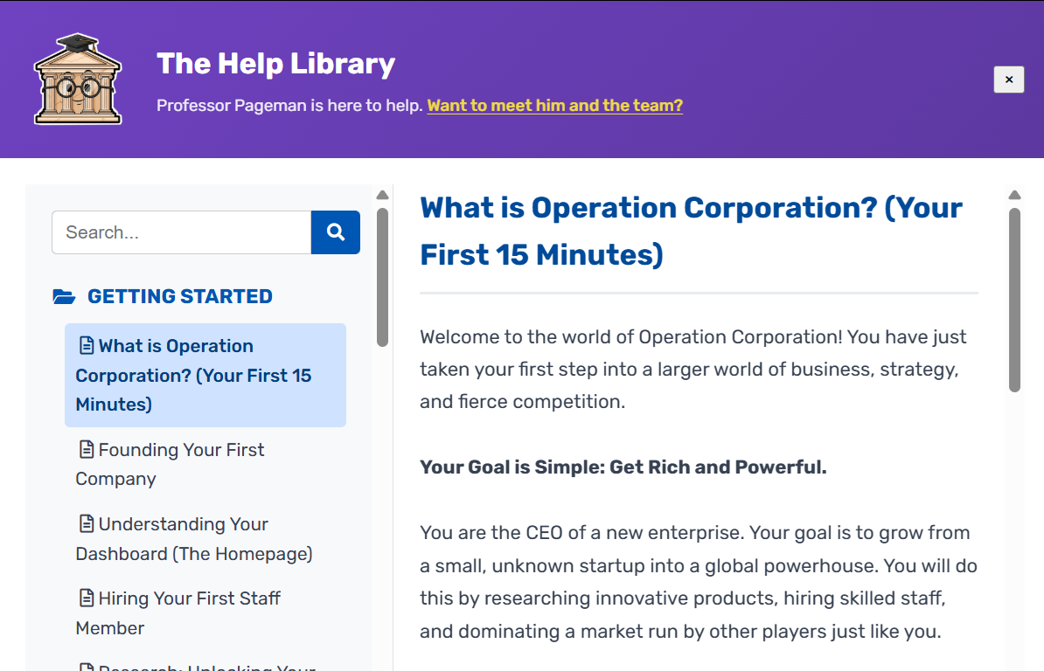Image resolution: width=1044 pixels, height=671 pixels.
Task: Select Hiring Your First Staff Member article
Action: coord(189,612)
